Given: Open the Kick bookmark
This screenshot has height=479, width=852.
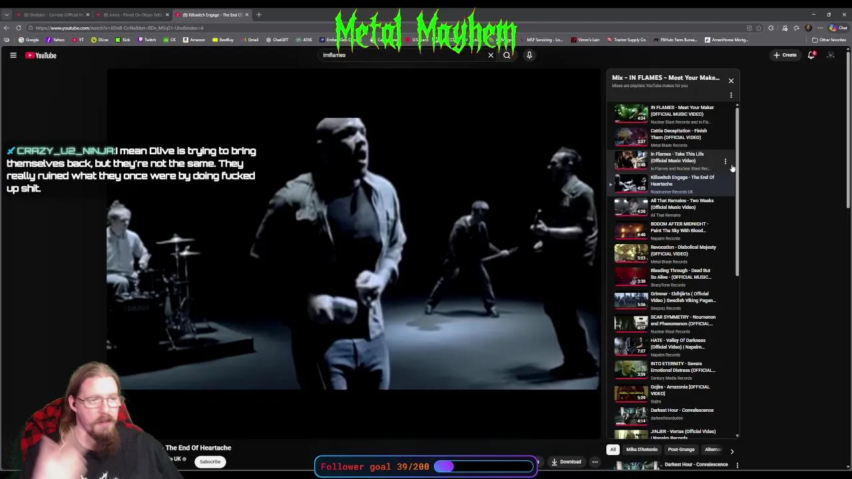Looking at the screenshot, I should click(x=123, y=40).
